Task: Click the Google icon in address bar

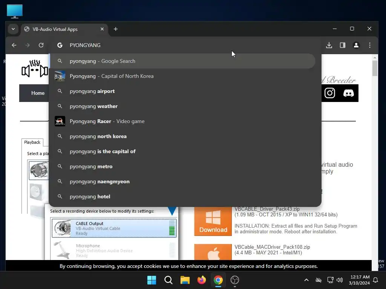Action: pos(60,45)
